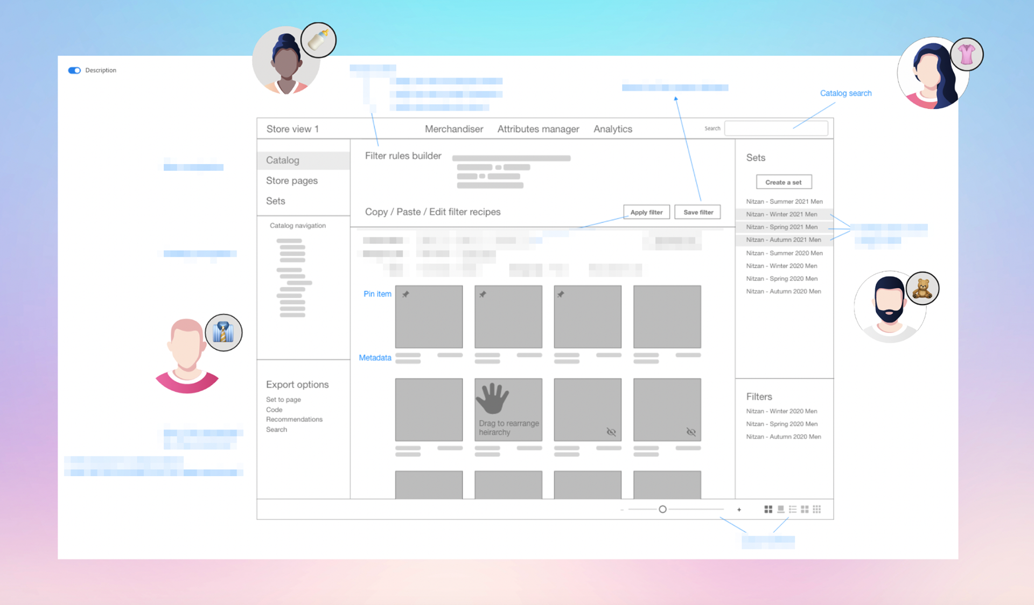Image resolution: width=1034 pixels, height=605 pixels.
Task: Select filter Nitzan - Winter 2020 Men under Filters
Action: (x=781, y=411)
